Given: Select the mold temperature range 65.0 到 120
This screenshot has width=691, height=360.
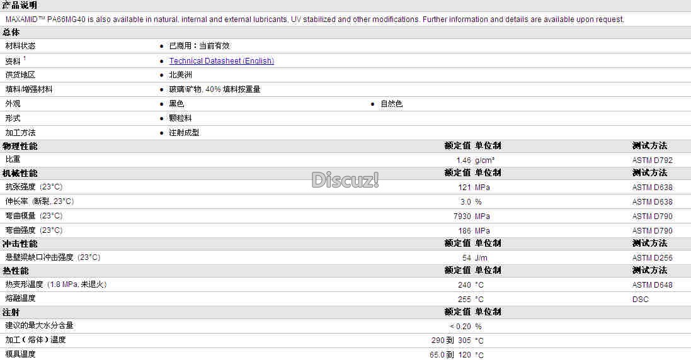Looking at the screenshot, I should 450,355.
